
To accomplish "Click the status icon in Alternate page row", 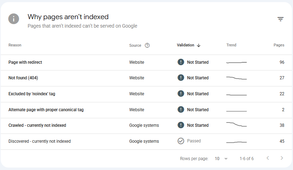I will (x=181, y=109).
